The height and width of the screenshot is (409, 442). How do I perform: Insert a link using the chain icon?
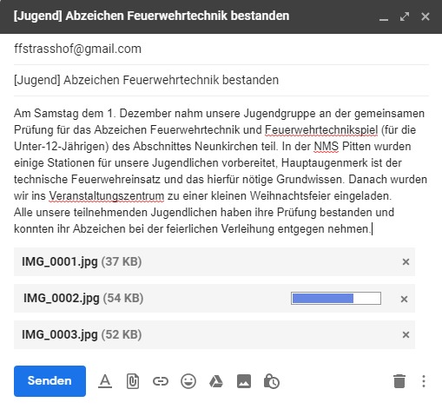(161, 381)
